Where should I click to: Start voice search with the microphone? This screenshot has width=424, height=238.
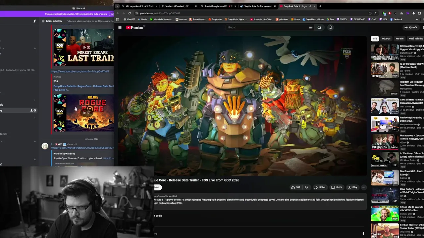(330, 27)
